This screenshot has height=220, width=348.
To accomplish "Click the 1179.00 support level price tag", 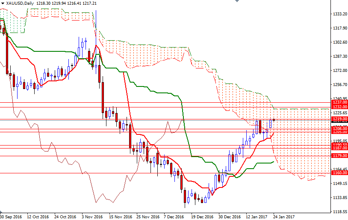I will (x=339, y=156).
